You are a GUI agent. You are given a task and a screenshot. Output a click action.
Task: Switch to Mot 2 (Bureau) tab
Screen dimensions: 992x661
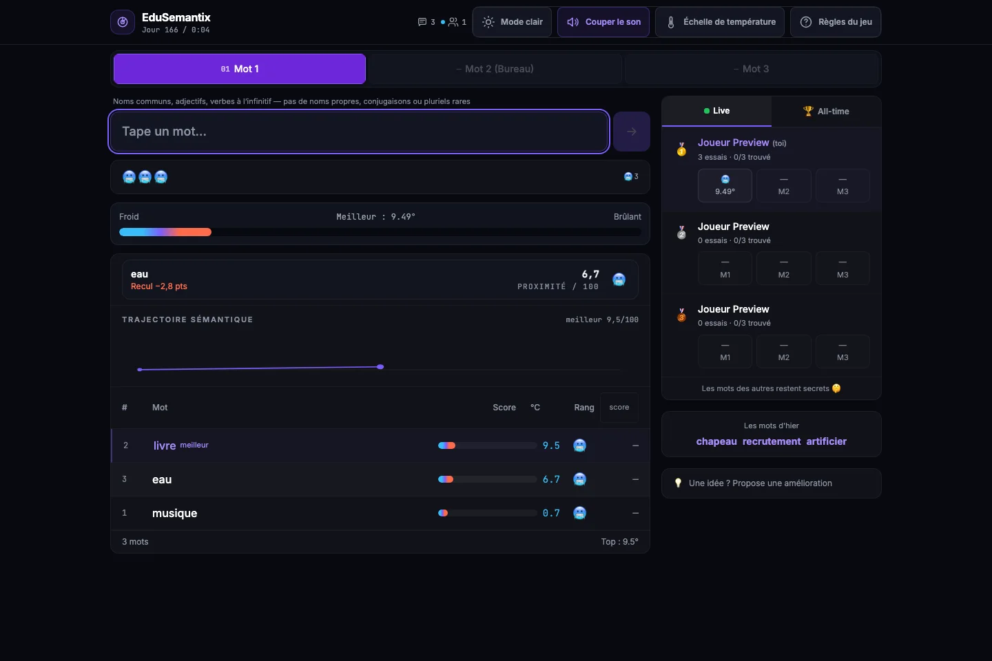pos(495,69)
